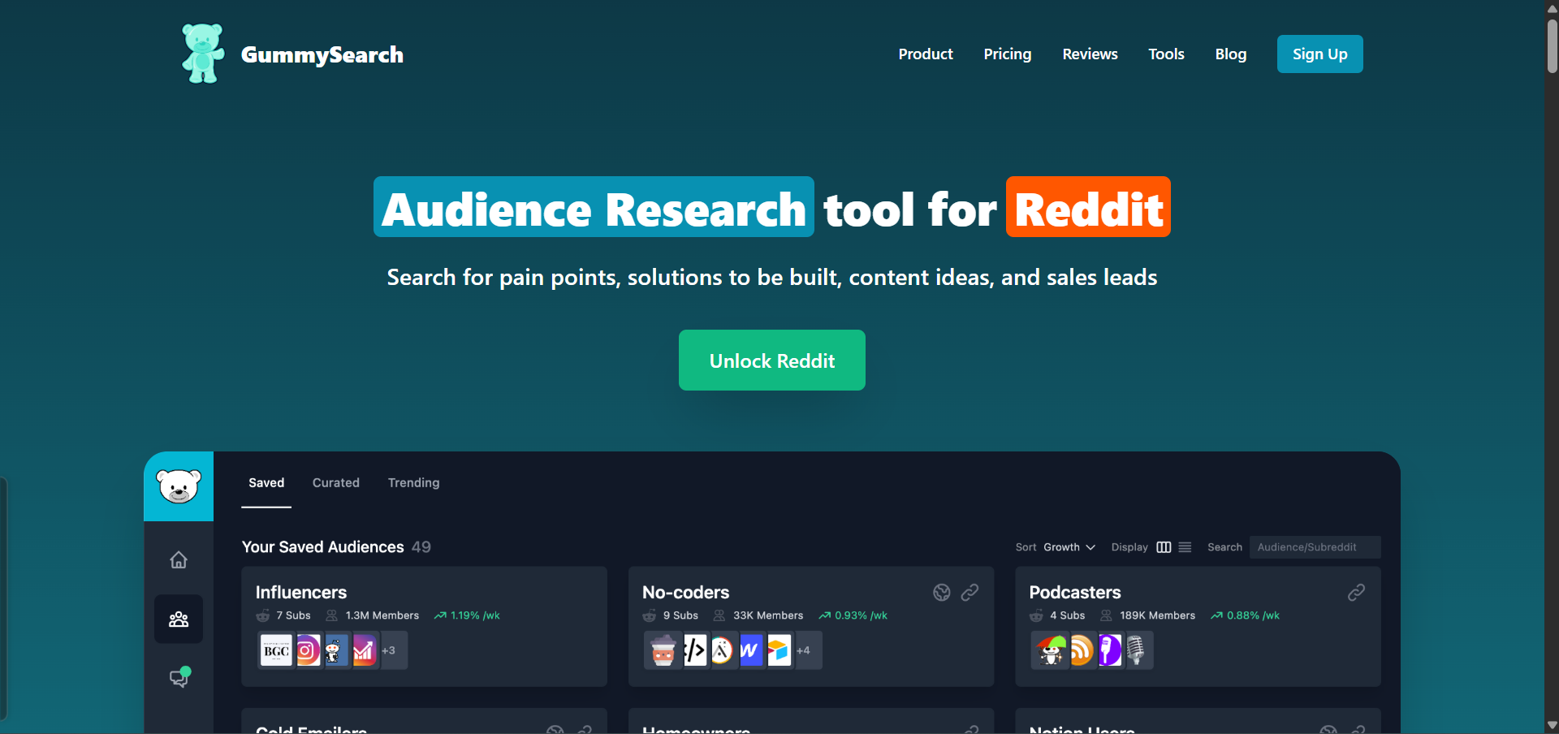The height and width of the screenshot is (734, 1559).
Task: Open the Saved tab
Action: 266,483
